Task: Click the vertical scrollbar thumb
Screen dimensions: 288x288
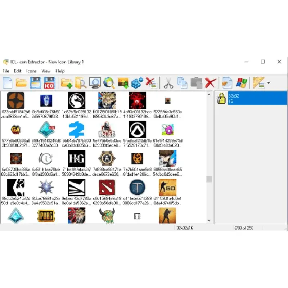Action: tap(209, 179)
